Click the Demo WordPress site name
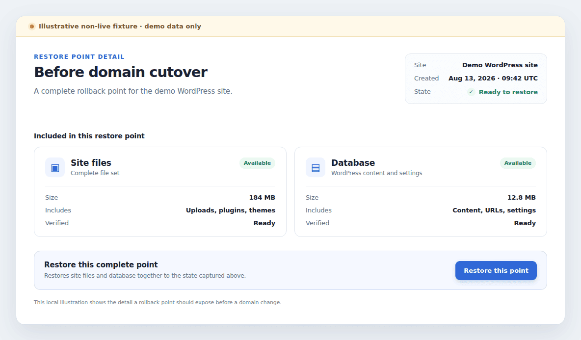 pos(500,65)
